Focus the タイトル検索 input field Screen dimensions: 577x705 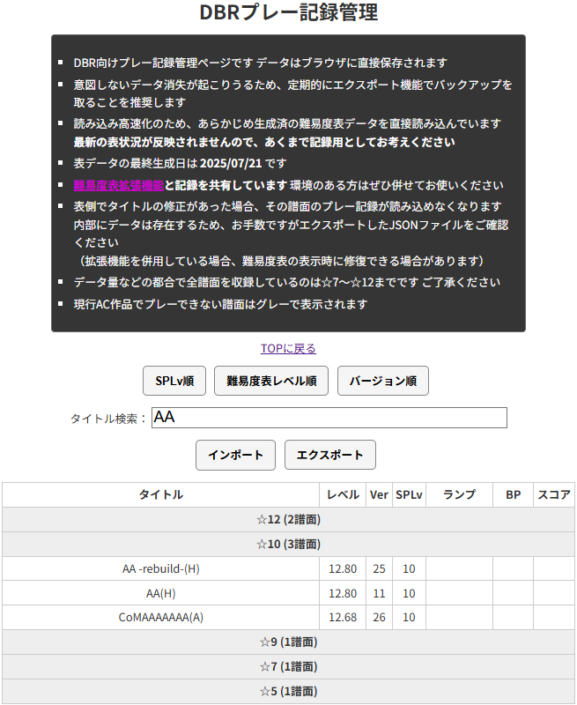329,418
